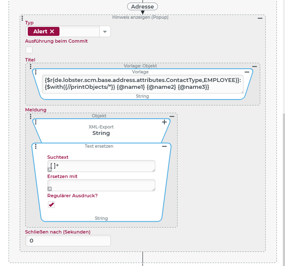This screenshot has width=285, height=266.
Task: Collapse the Hinweis anzeigen (Popup) panel
Action: pyautogui.click(x=260, y=18)
